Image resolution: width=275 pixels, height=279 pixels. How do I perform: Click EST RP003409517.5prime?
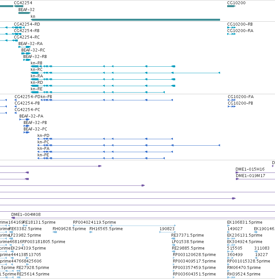click(194, 261)
